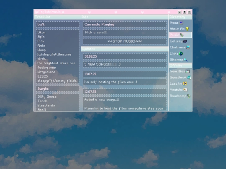The width and height of the screenshot is (226, 169).
Task: Play the track Iwishyoufeltthesame
Action: click(54, 55)
